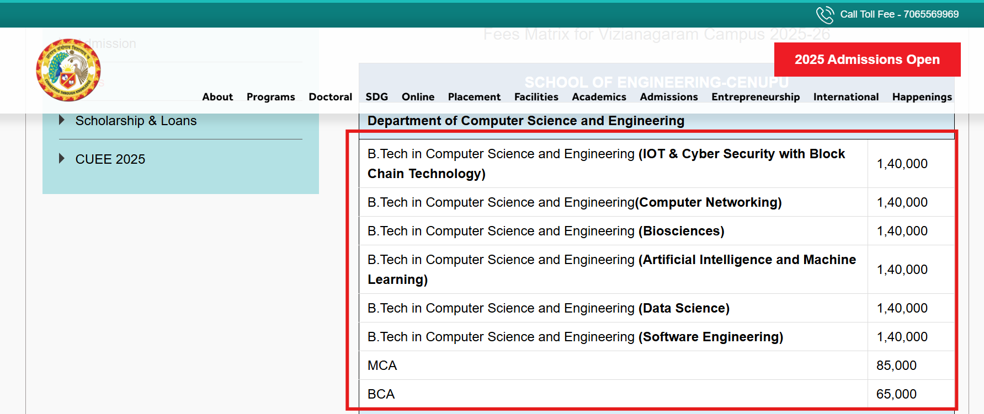
Task: Open the Happenings menu
Action: tap(922, 97)
